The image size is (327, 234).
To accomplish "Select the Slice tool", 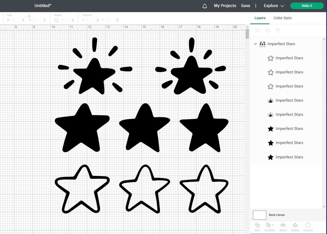I will [257, 227].
